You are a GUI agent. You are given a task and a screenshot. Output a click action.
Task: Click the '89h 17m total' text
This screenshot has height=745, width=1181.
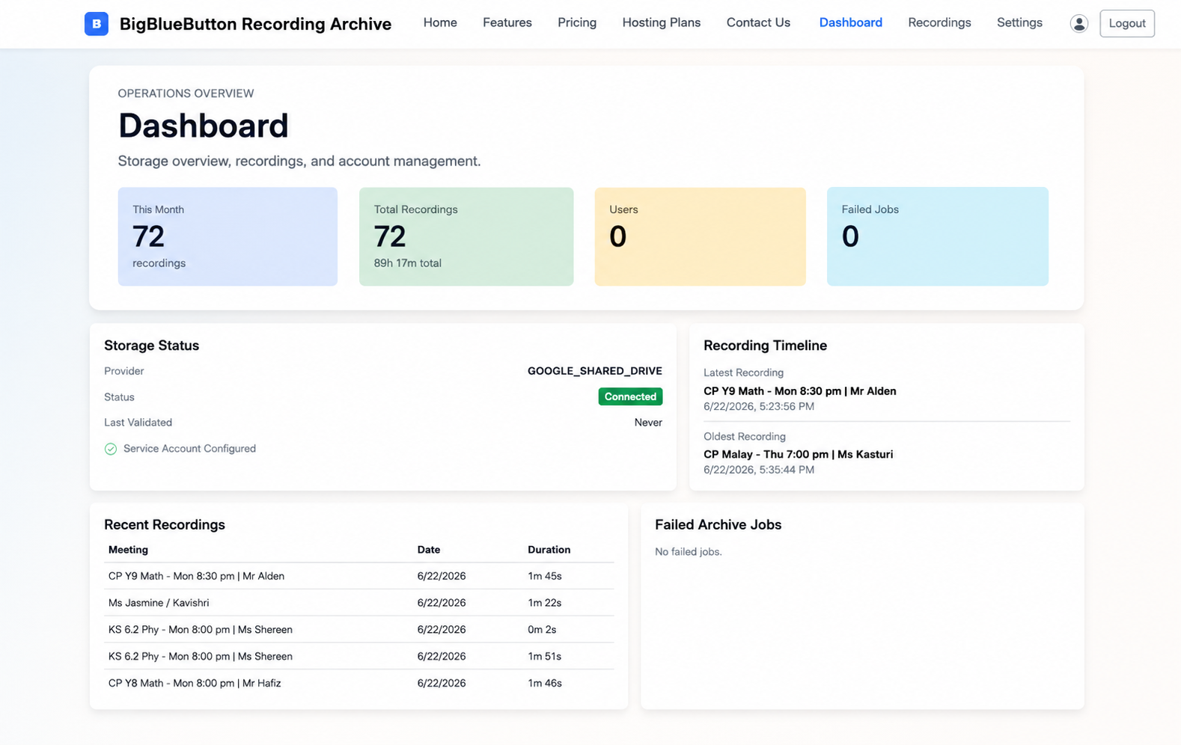[408, 263]
